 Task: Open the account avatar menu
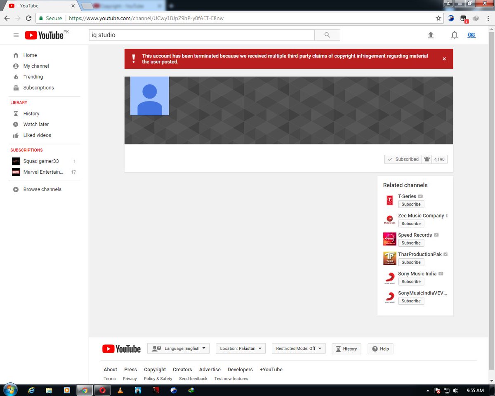coord(471,35)
